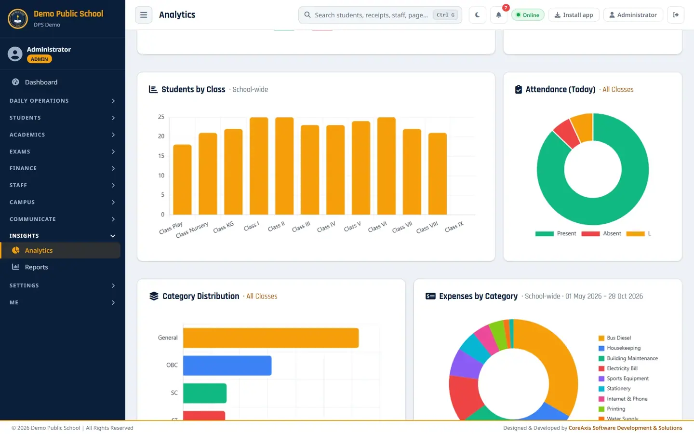This screenshot has width=694, height=434.
Task: Switch to dark mode with moon icon
Action: click(477, 15)
